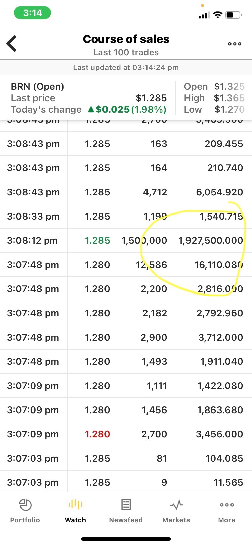Image resolution: width=252 pixels, height=546 pixels.
Task: Open the Portfolio pie chart icon
Action: [25, 505]
